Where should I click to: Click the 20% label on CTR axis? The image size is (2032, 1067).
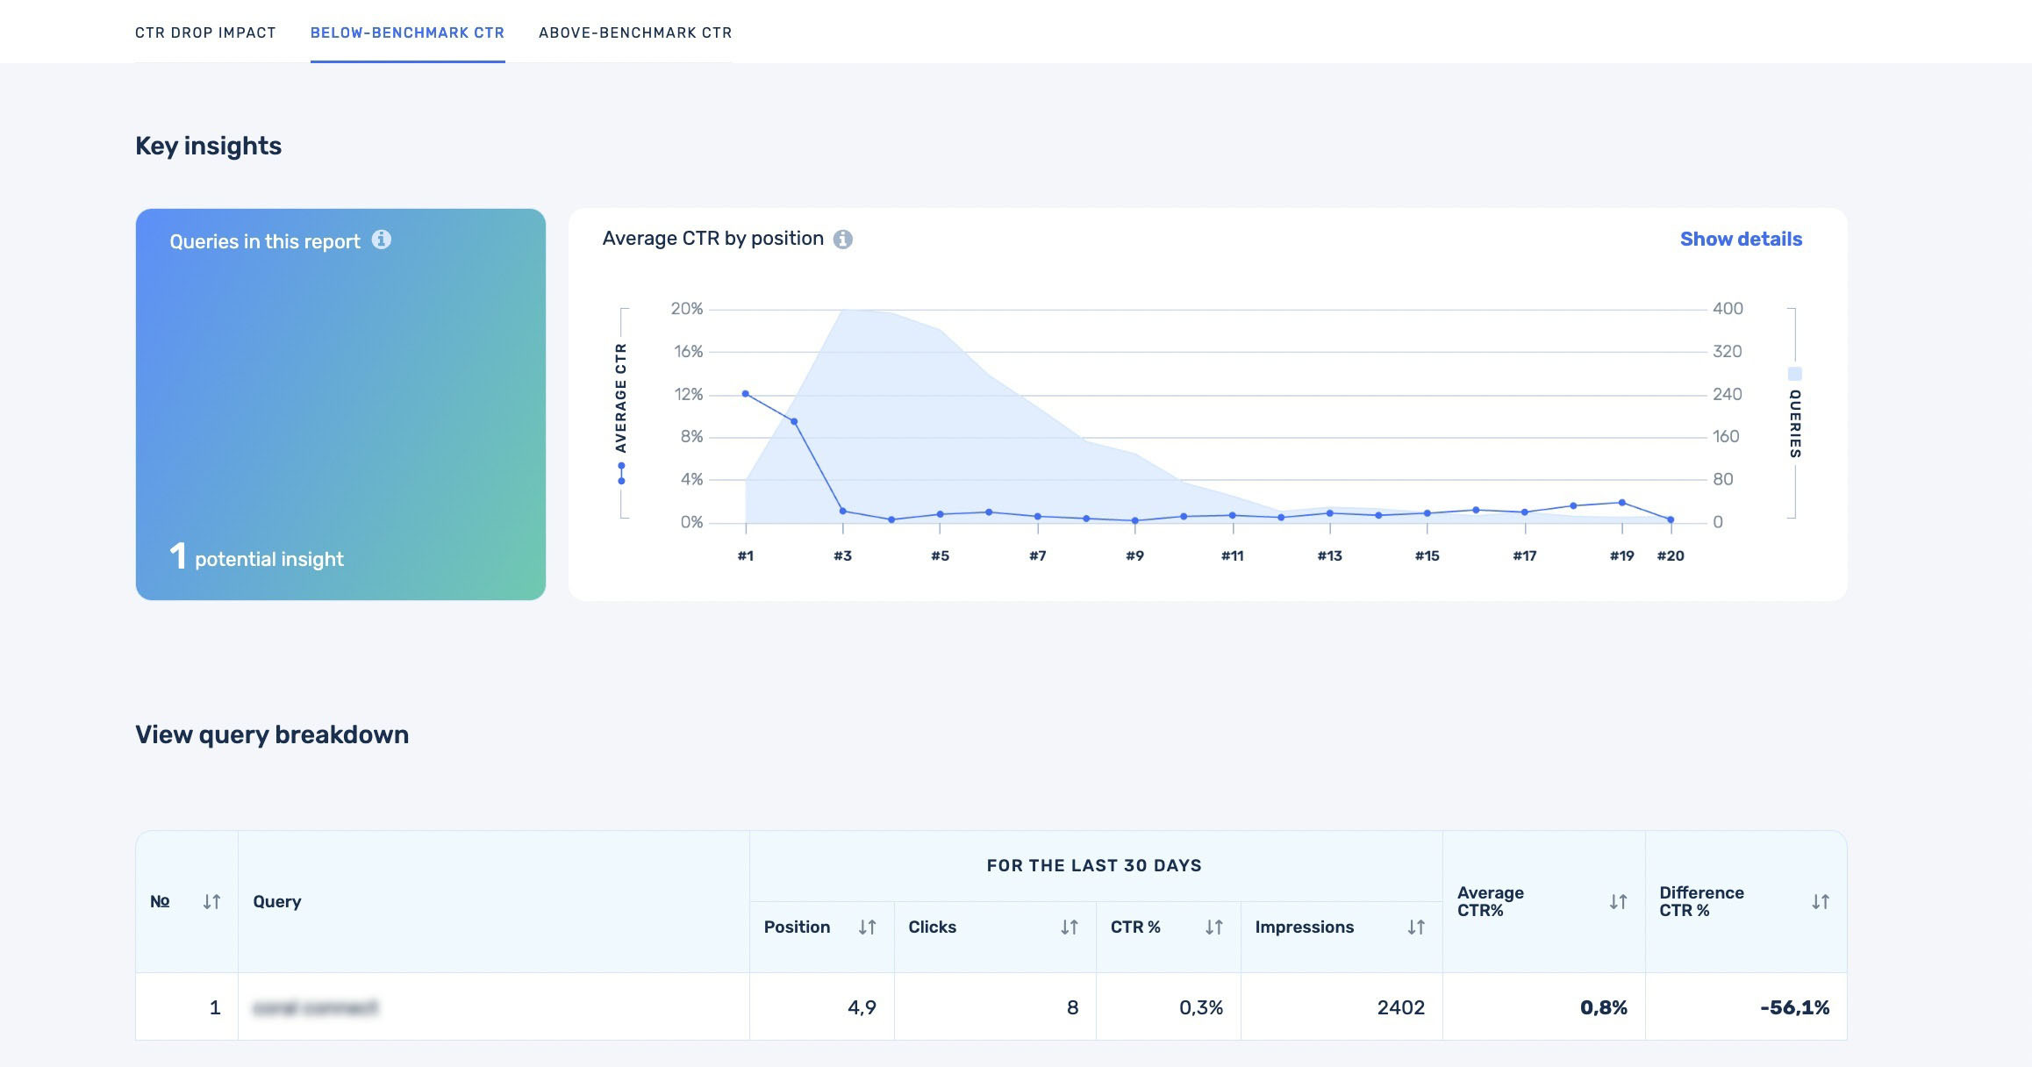click(687, 309)
